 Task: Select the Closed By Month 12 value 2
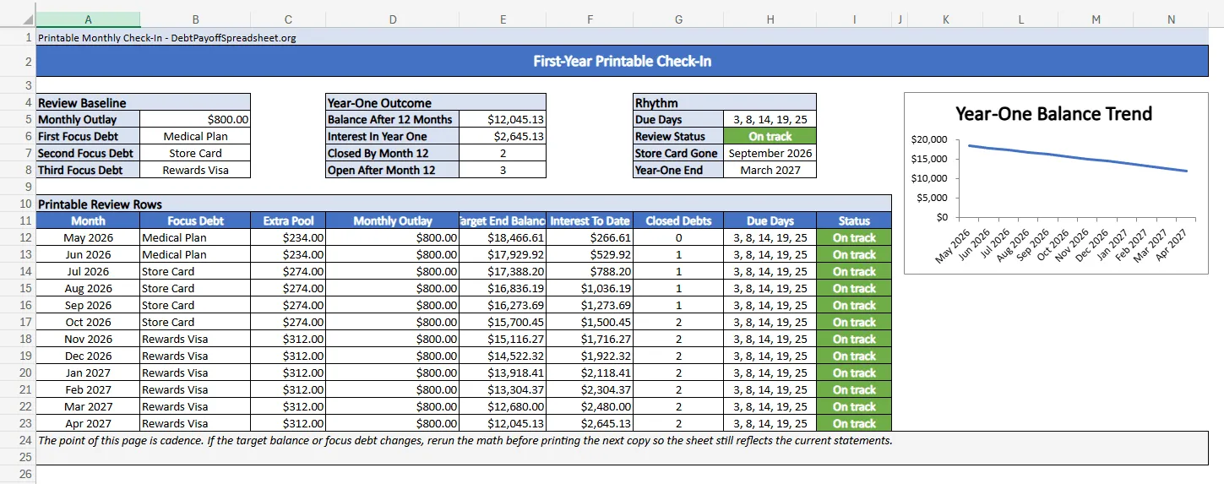click(503, 153)
